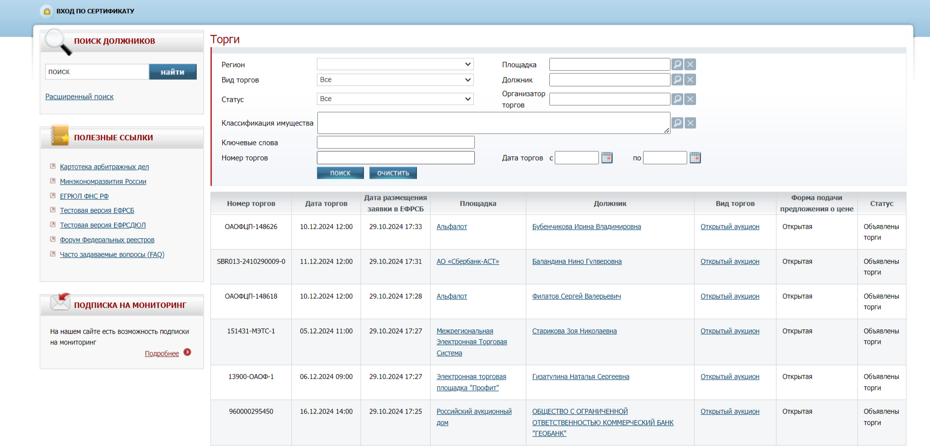Open calendar for start date of торгов
The width and height of the screenshot is (930, 446).
607,158
